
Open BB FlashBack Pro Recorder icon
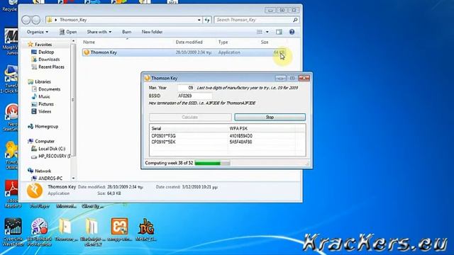40,232
